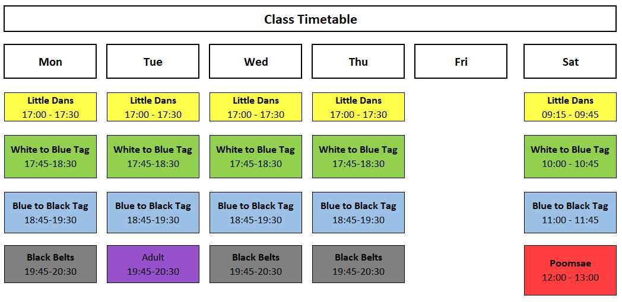Select Wednesday Blue to Black Tag class

coord(255,213)
